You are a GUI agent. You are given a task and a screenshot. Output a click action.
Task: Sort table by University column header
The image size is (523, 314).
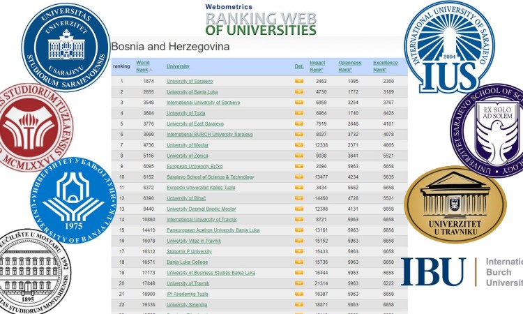click(x=178, y=66)
